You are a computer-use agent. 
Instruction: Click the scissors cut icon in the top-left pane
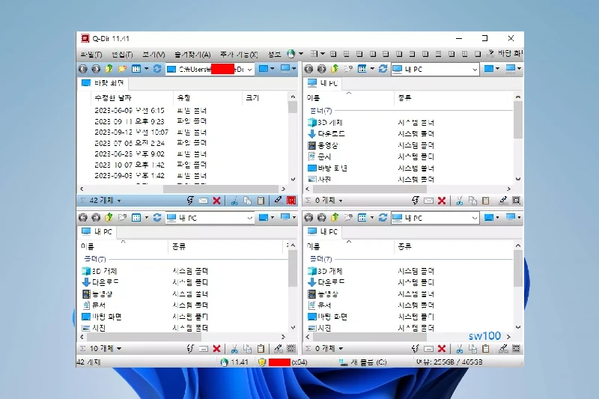[234, 201]
